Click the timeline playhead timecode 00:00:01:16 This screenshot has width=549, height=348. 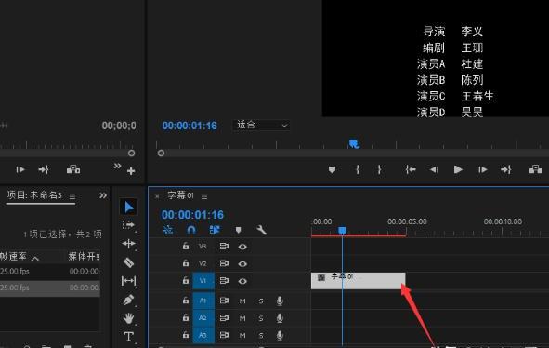click(192, 215)
